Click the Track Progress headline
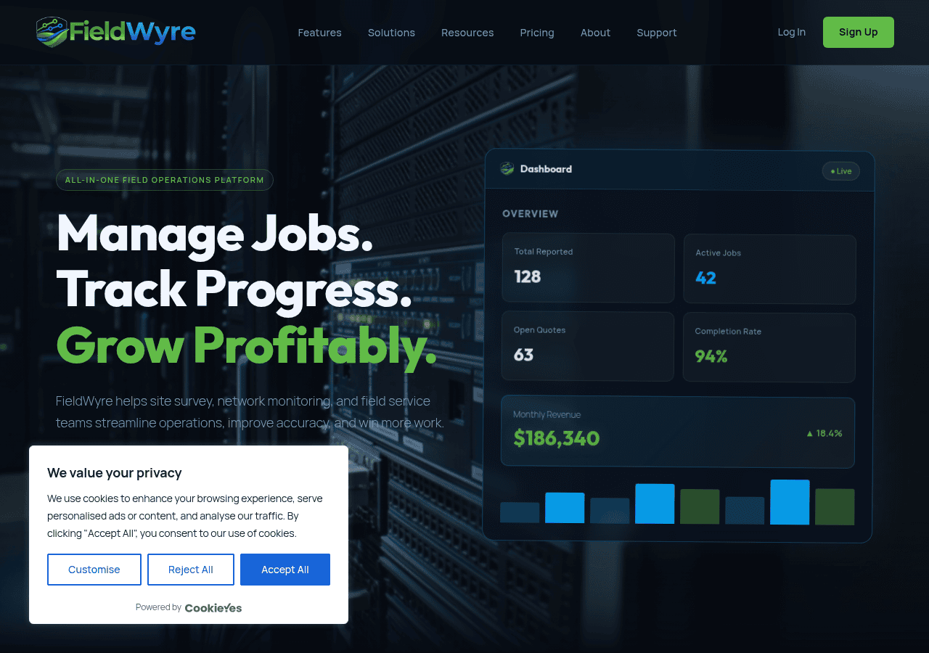The width and height of the screenshot is (929, 653). (x=234, y=289)
